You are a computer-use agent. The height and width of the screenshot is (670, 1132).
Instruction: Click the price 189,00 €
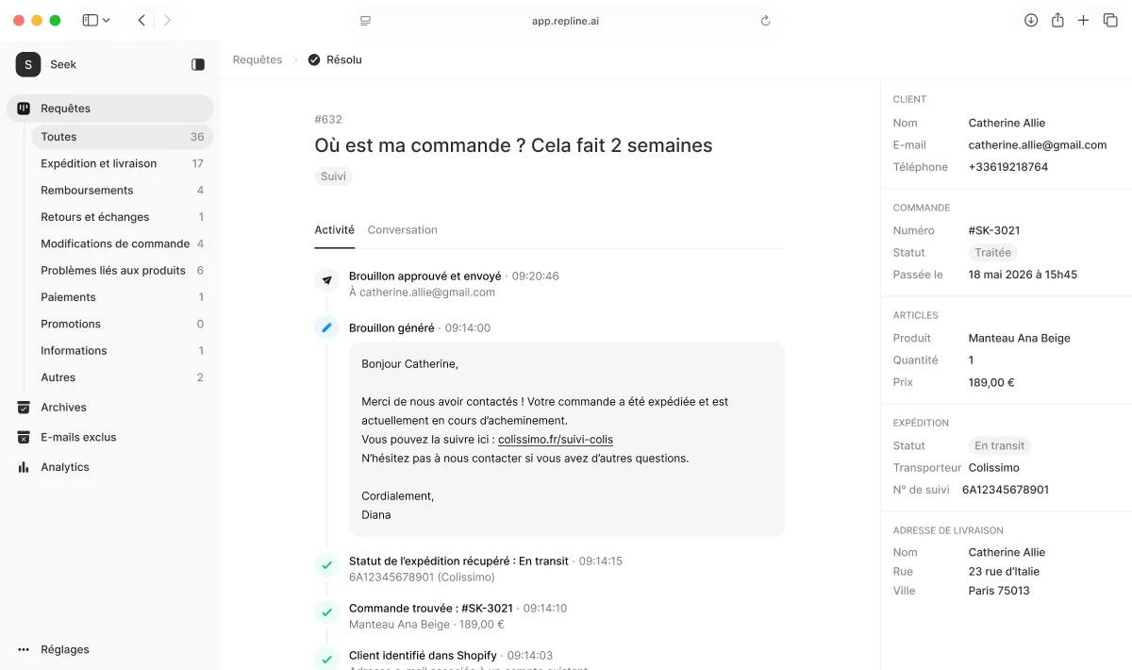pyautogui.click(x=991, y=382)
